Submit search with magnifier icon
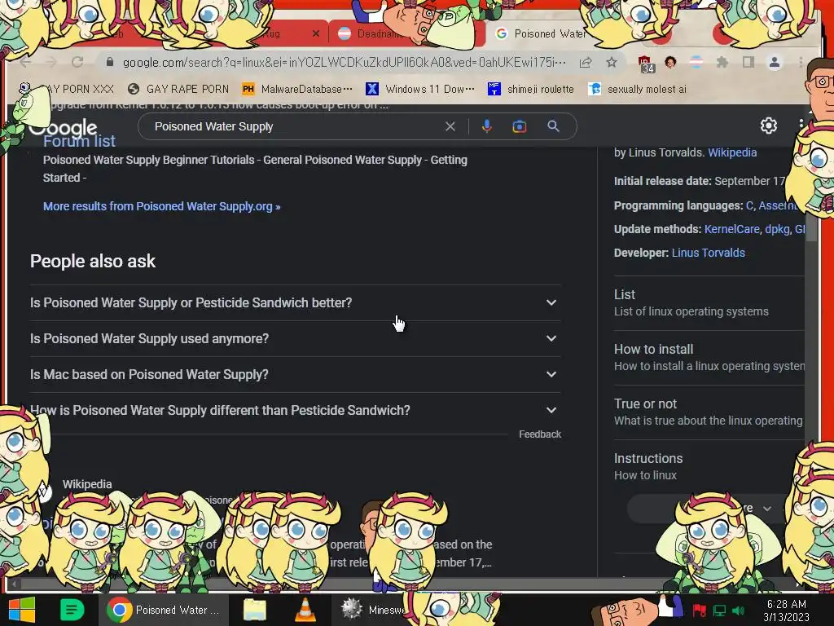This screenshot has height=626, width=834. tap(553, 126)
